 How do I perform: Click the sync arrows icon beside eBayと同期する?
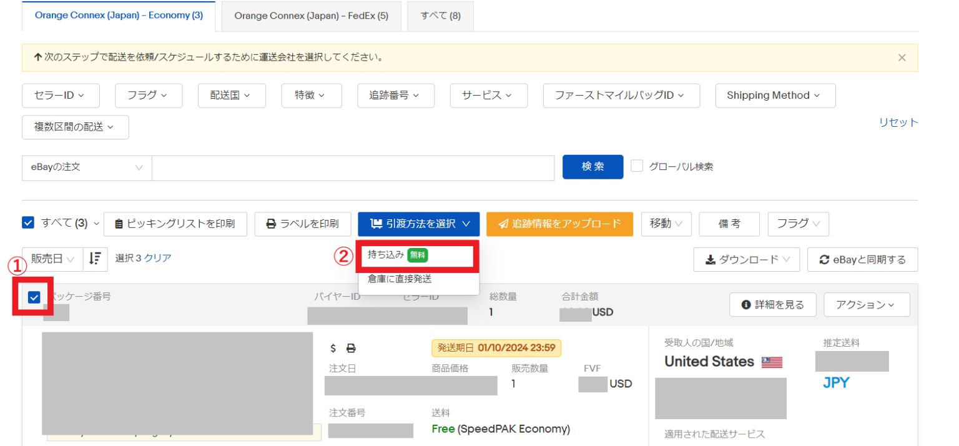[824, 259]
